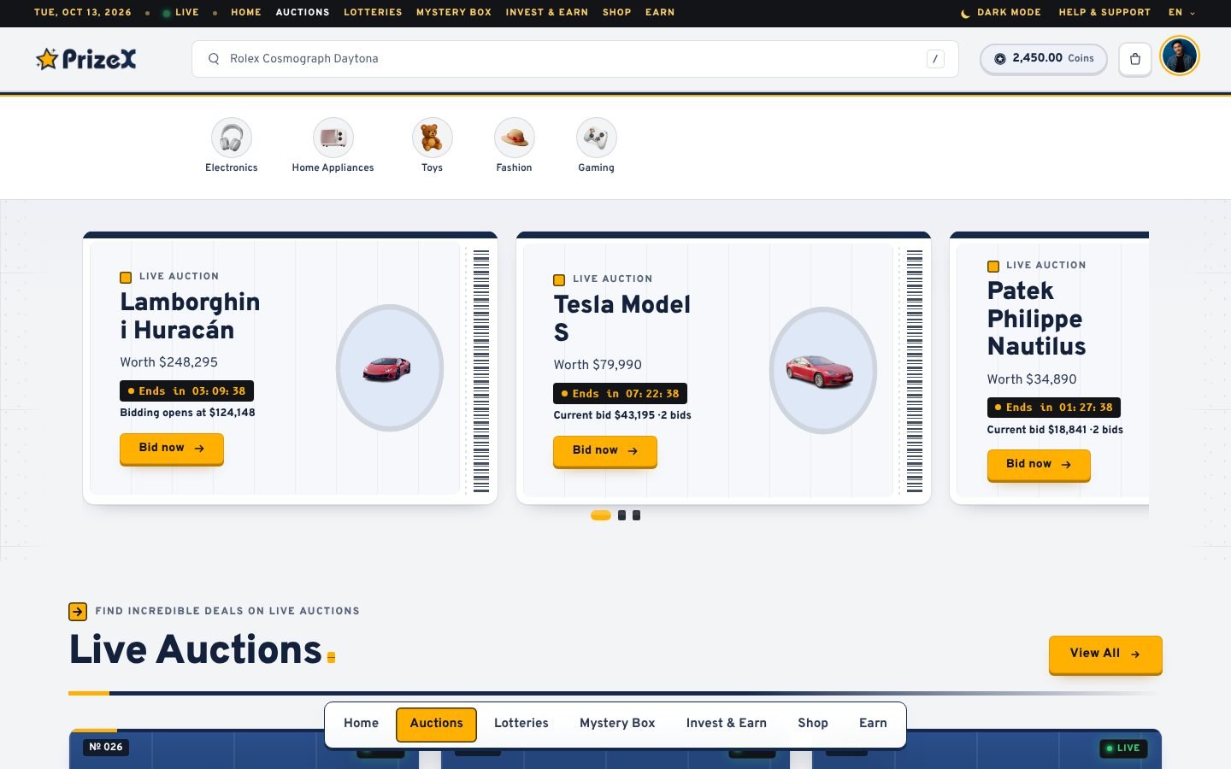This screenshot has width=1231, height=769.
Task: Go to third carousel slide dot
Action: tap(636, 515)
